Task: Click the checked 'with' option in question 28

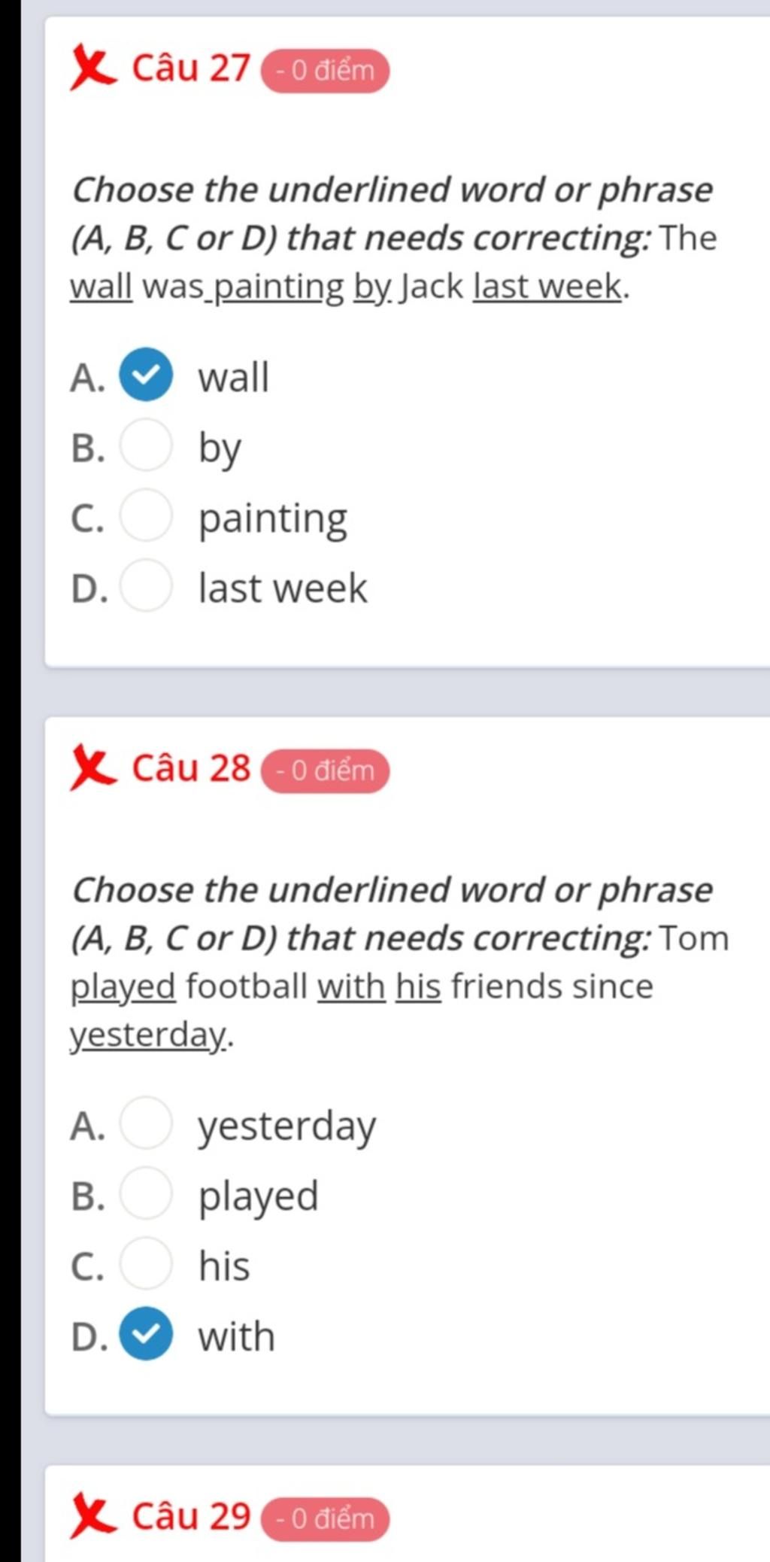Action: [146, 1335]
